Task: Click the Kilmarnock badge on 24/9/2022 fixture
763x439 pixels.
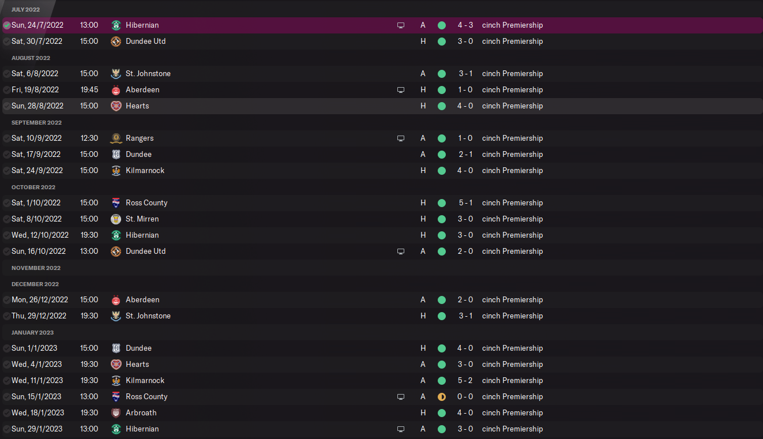Action: point(116,171)
